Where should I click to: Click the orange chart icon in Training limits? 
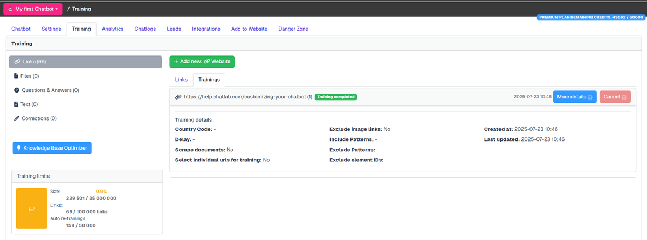pos(32,209)
